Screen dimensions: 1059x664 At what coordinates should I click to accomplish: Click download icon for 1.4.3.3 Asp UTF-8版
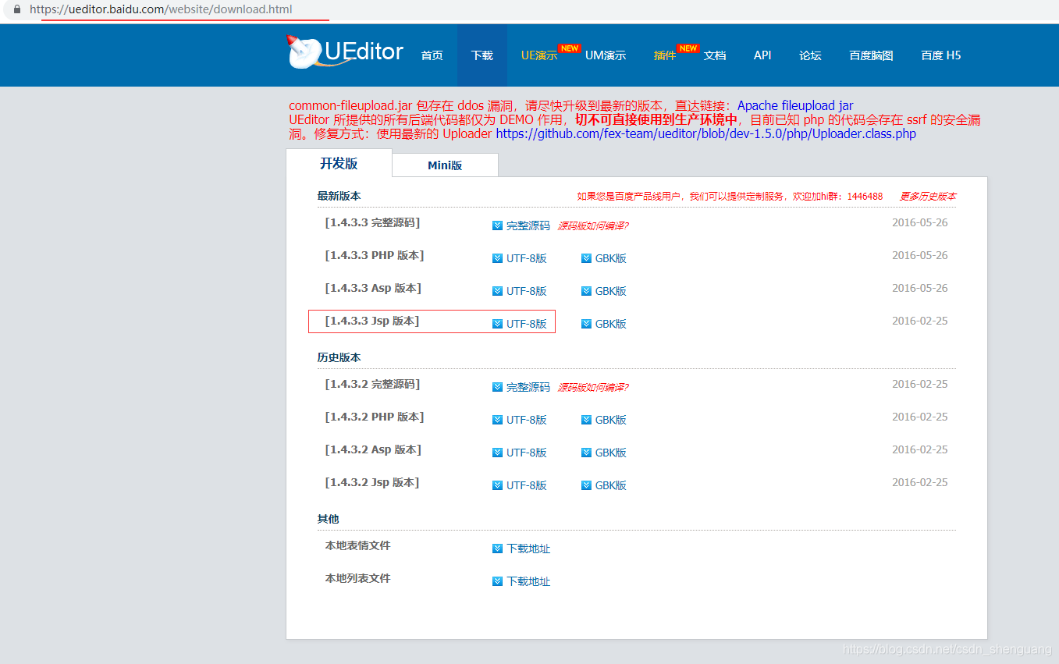coord(497,291)
